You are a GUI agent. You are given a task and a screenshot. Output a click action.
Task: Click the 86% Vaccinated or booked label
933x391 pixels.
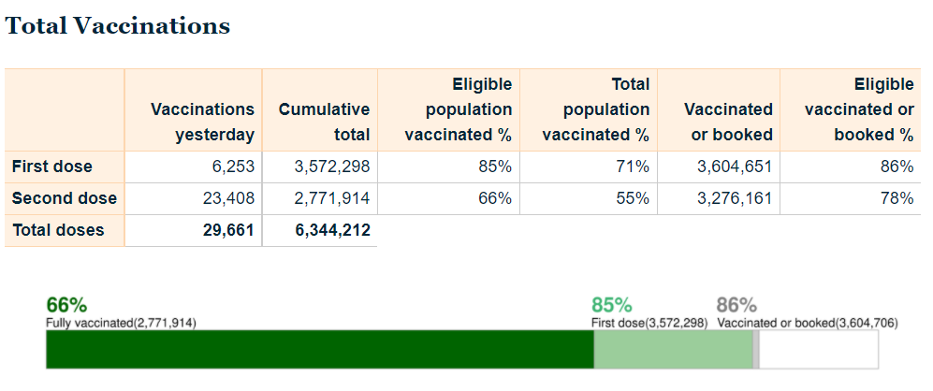coord(736,305)
